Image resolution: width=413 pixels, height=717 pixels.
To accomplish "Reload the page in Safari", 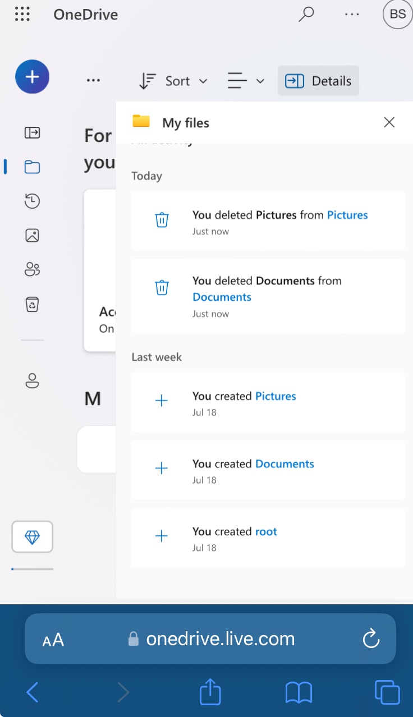I will click(371, 638).
